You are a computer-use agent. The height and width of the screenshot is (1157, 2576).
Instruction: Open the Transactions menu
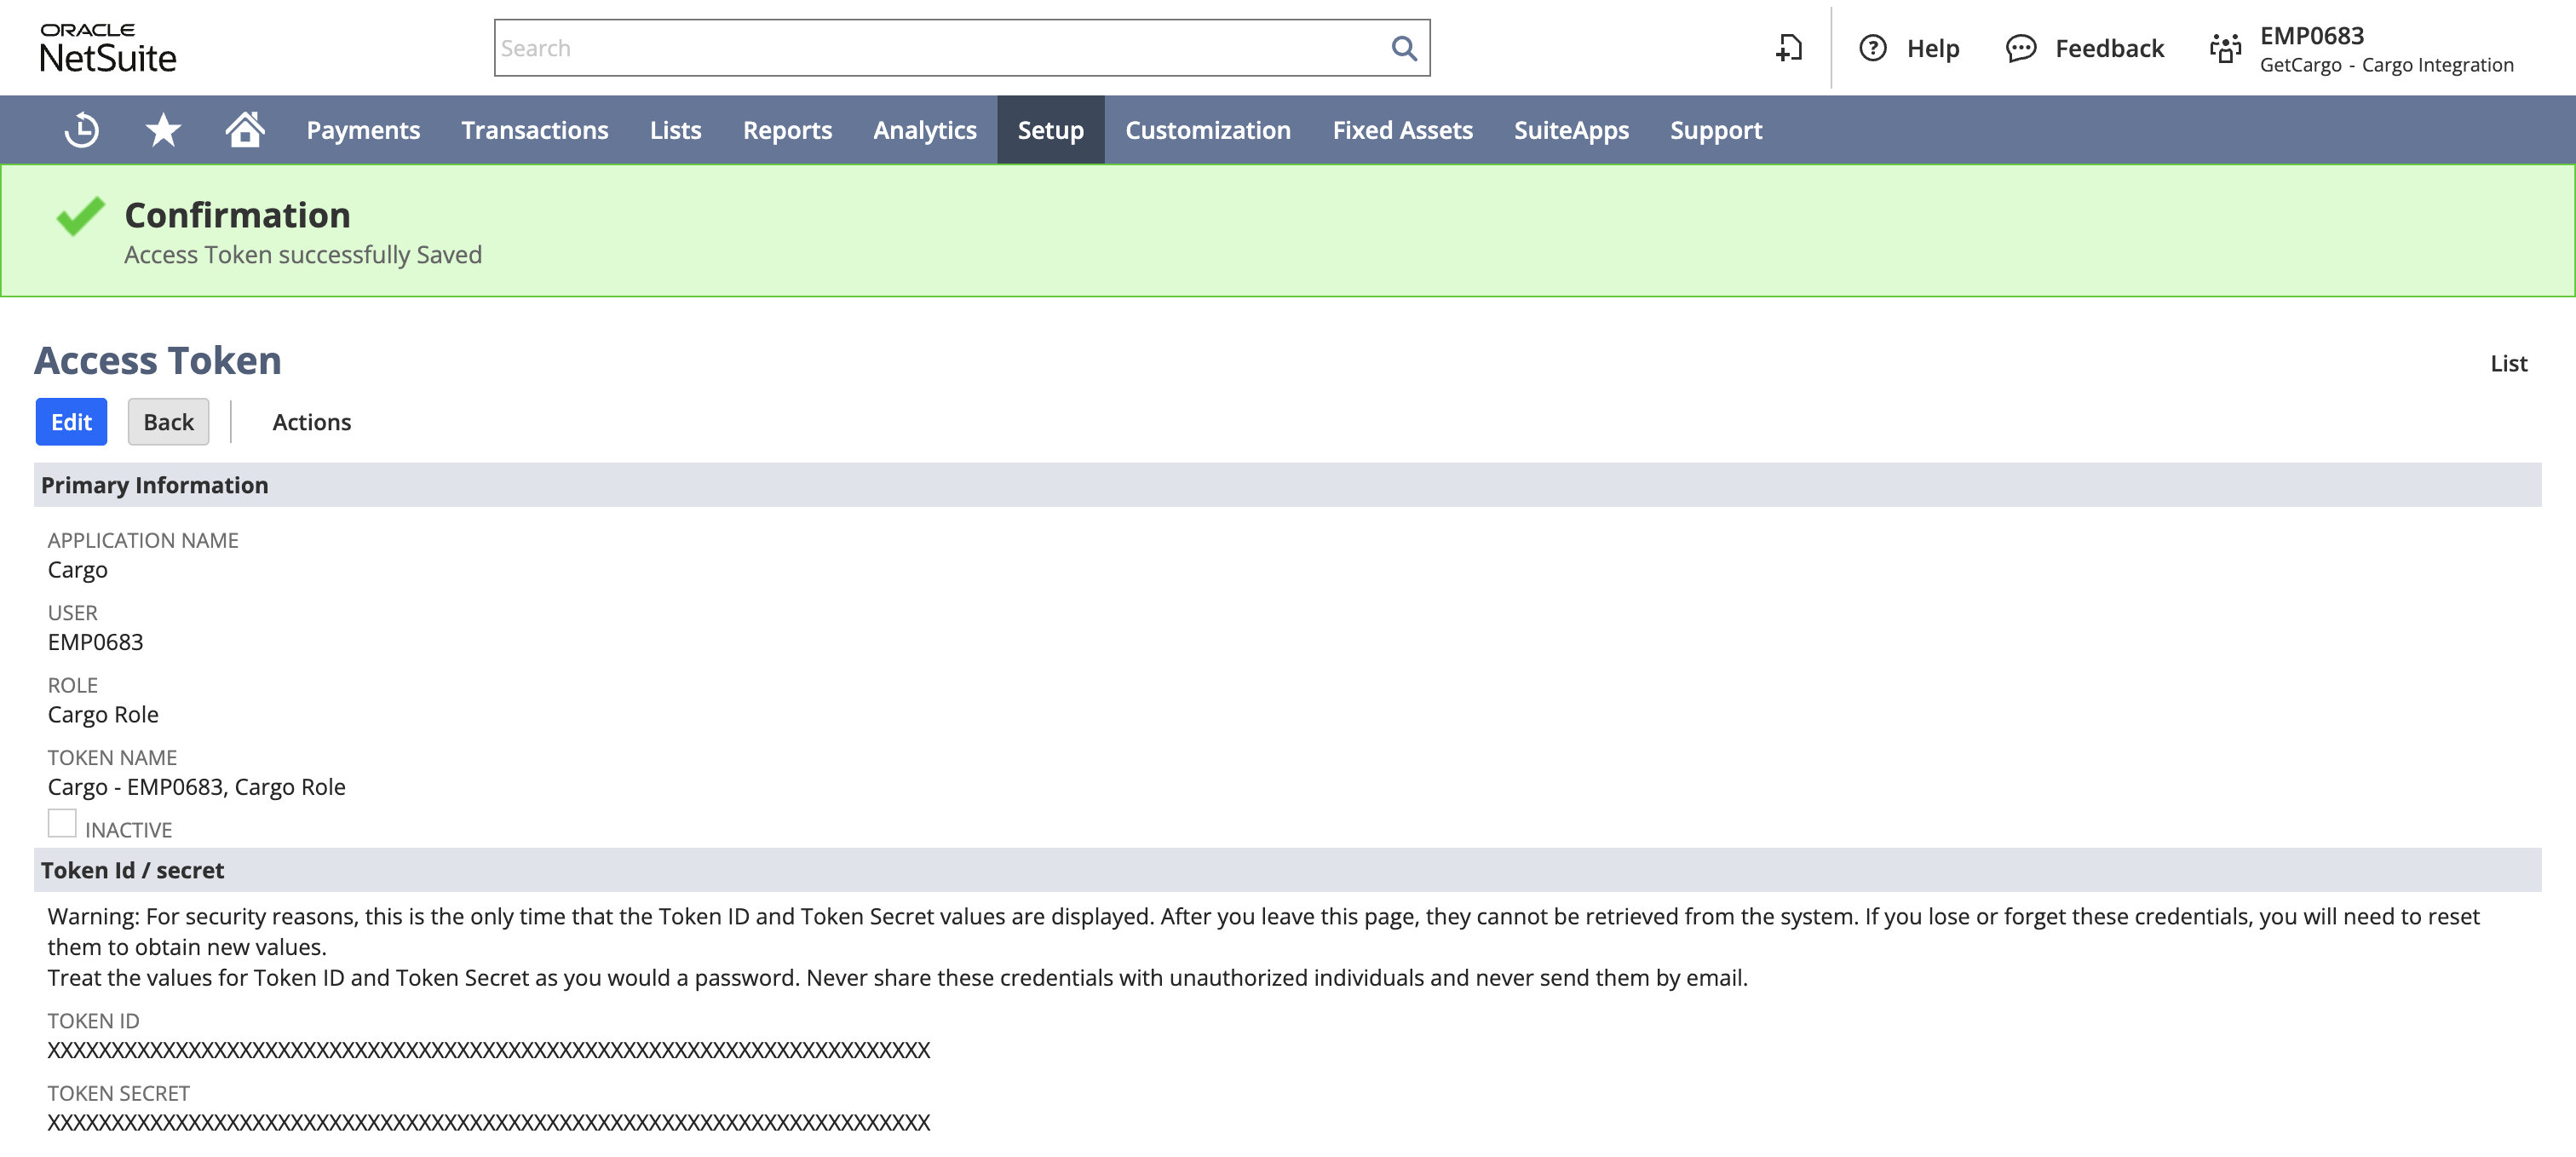point(535,130)
